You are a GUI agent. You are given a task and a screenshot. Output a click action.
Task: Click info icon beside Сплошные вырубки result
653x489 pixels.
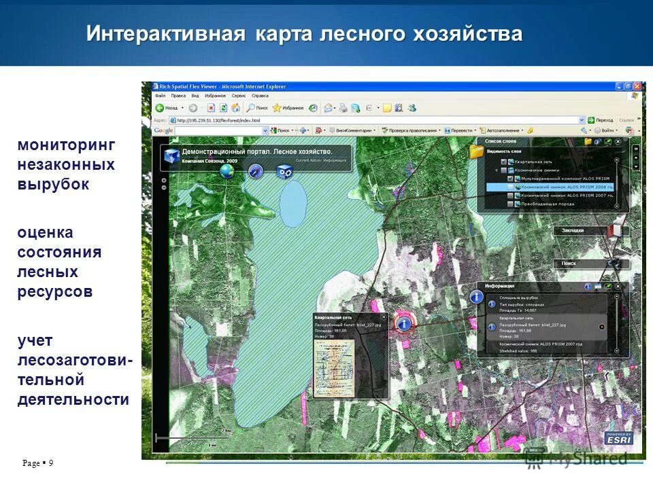(491, 304)
